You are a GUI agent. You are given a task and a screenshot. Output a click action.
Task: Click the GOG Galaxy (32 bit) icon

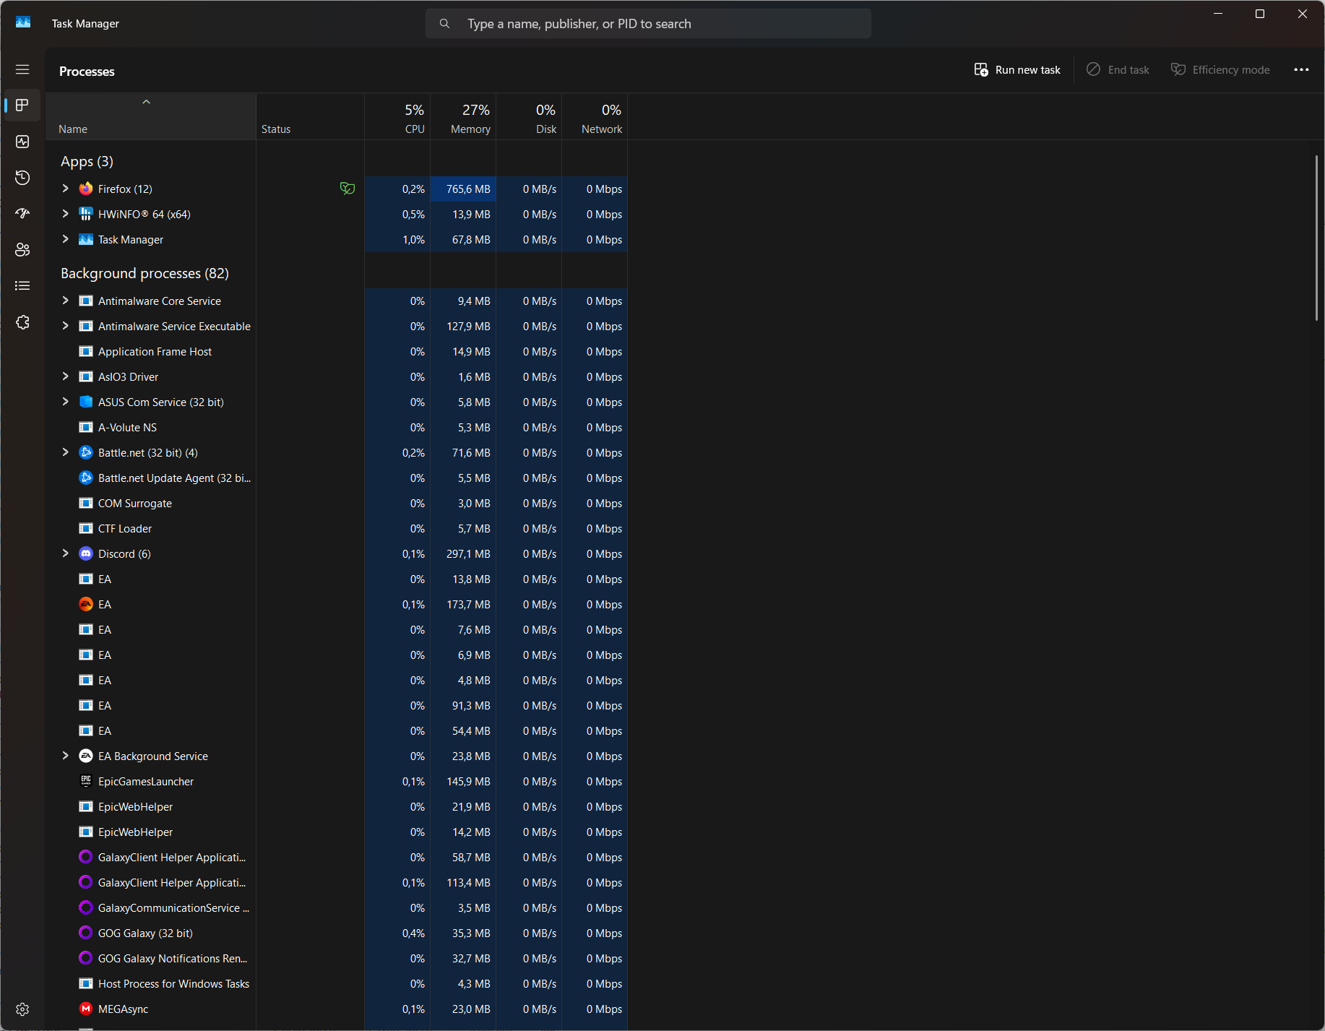coord(86,933)
